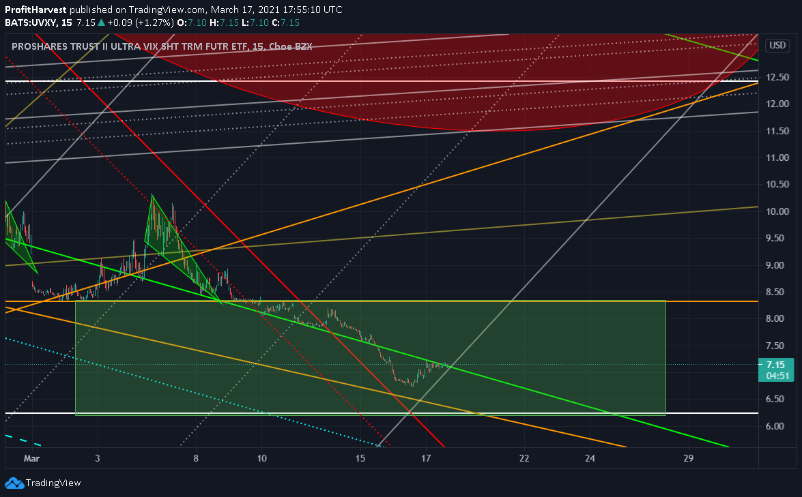The height and width of the screenshot is (497, 802).
Task: Click the high value H:7.15
Action: coord(224,22)
